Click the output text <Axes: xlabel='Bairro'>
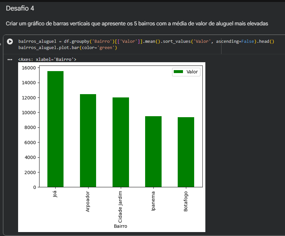This screenshot has width=285, height=236. [x=47, y=60]
